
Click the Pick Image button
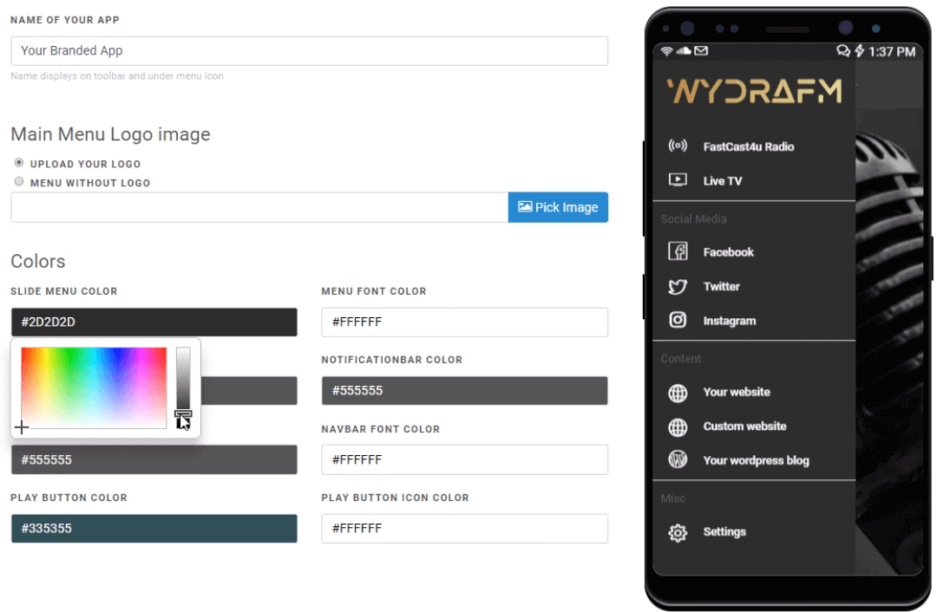[558, 207]
